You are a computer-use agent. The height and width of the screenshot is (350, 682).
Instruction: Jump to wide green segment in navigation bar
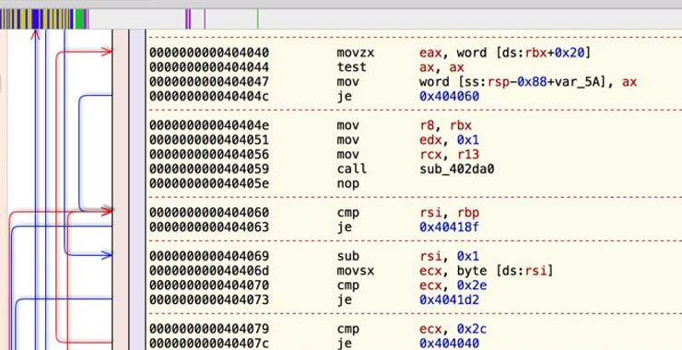pos(79,19)
